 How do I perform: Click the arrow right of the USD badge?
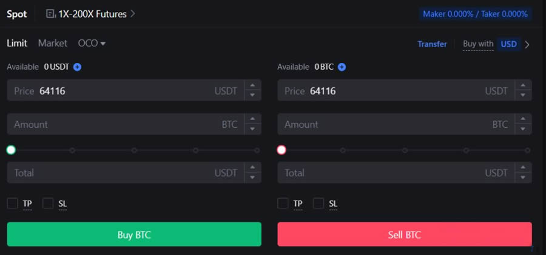point(527,44)
